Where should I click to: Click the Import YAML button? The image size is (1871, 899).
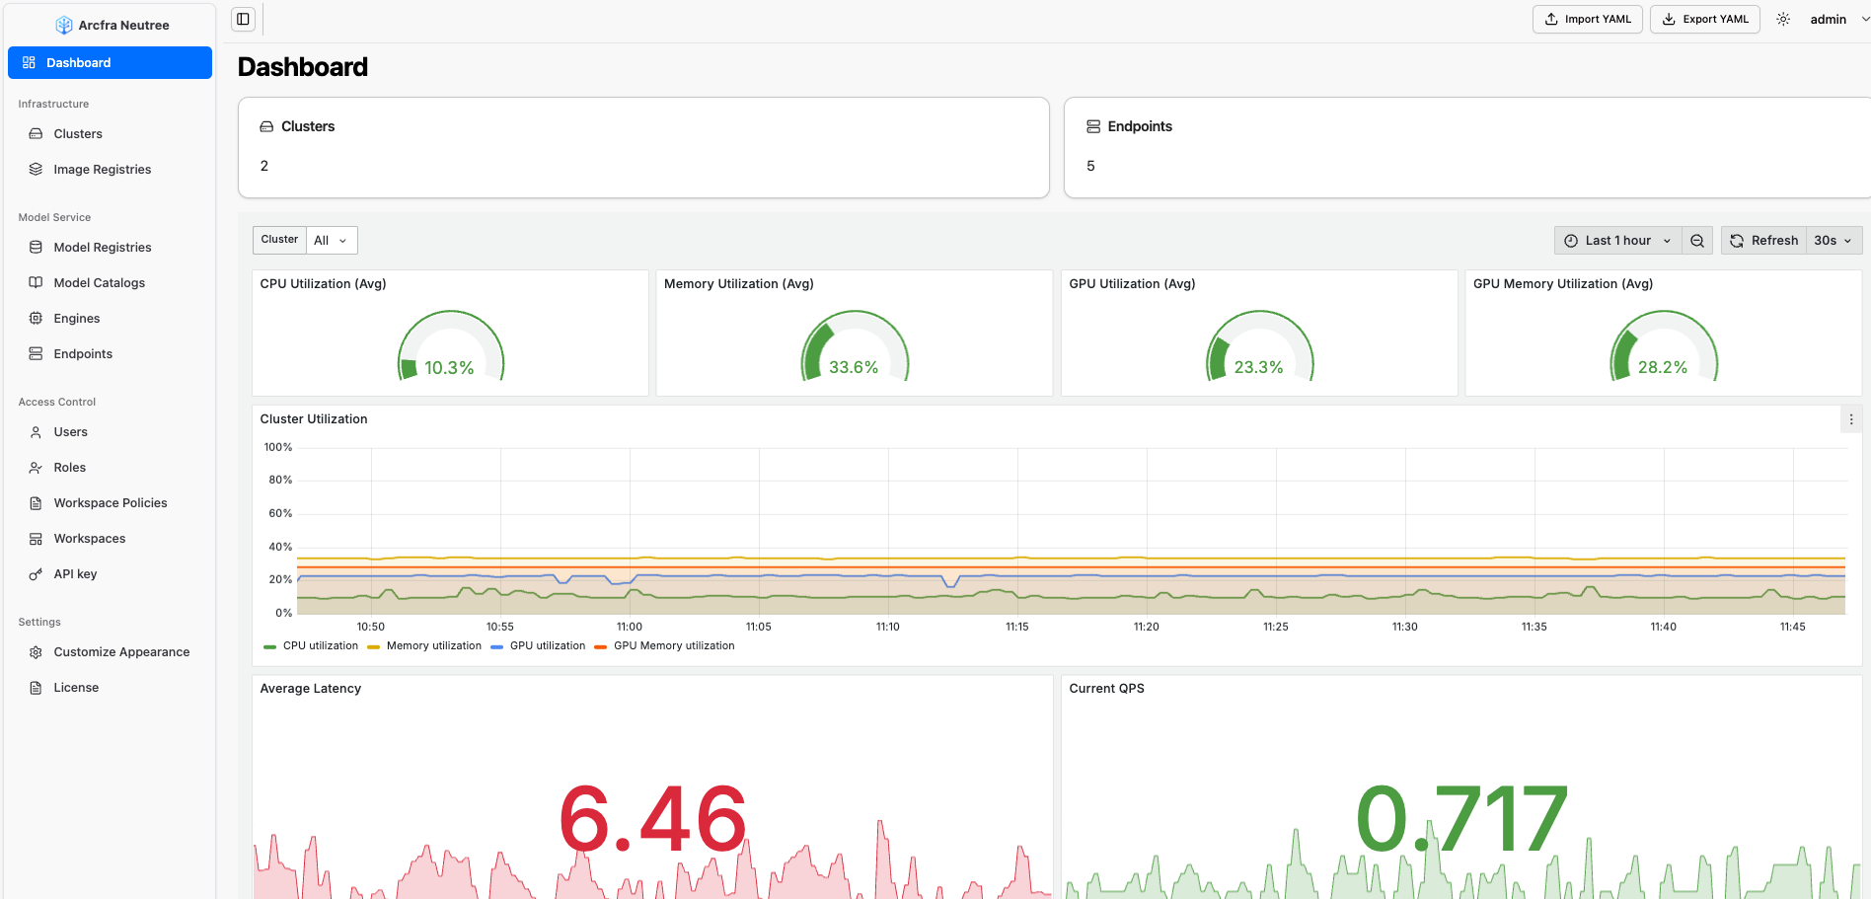(x=1587, y=19)
